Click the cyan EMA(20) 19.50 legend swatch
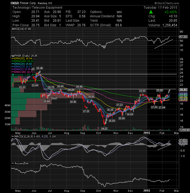190x193 pixels. [x=13, y=64]
